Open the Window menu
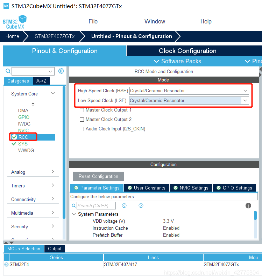Image resolution: width=262 pixels, height=279 pixels. pos(155,22)
